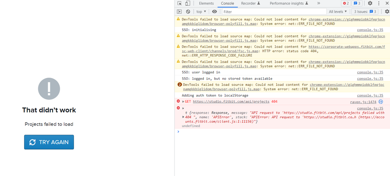
Task: Click the request initiator icon beside raven.js:1474
Action: click(381, 102)
